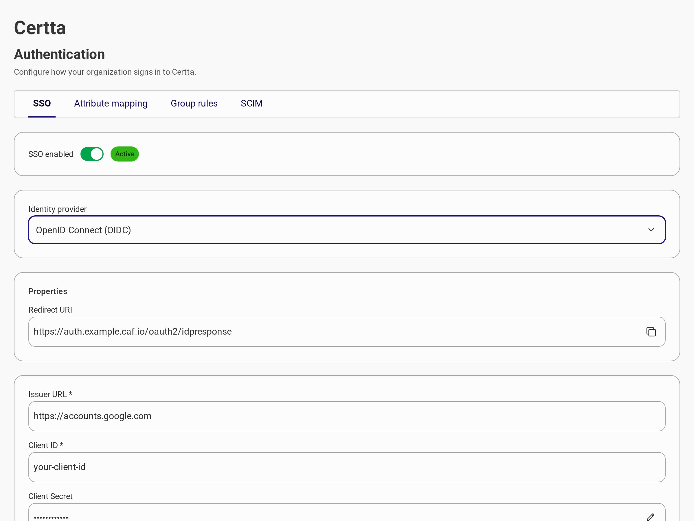The width and height of the screenshot is (694, 521).
Task: Click the Certta title heading
Action: [40, 28]
